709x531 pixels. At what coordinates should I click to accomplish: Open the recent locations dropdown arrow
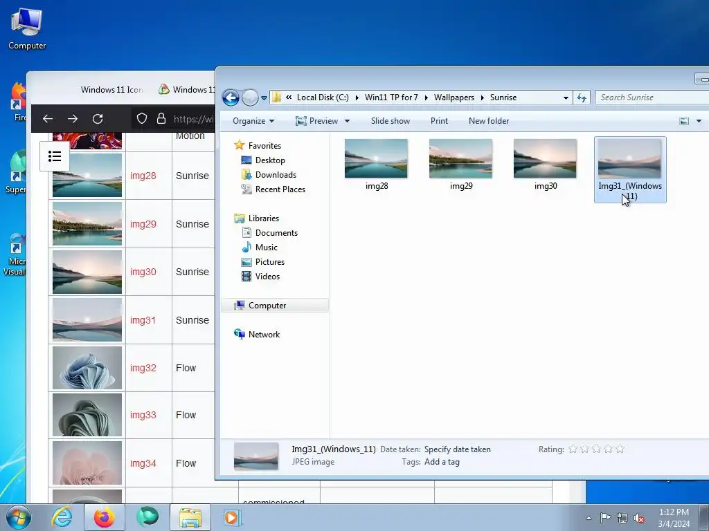[264, 98]
